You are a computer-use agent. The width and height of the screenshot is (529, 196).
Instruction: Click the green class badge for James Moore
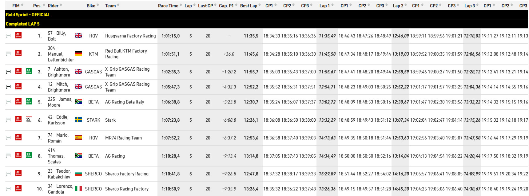pos(29,102)
